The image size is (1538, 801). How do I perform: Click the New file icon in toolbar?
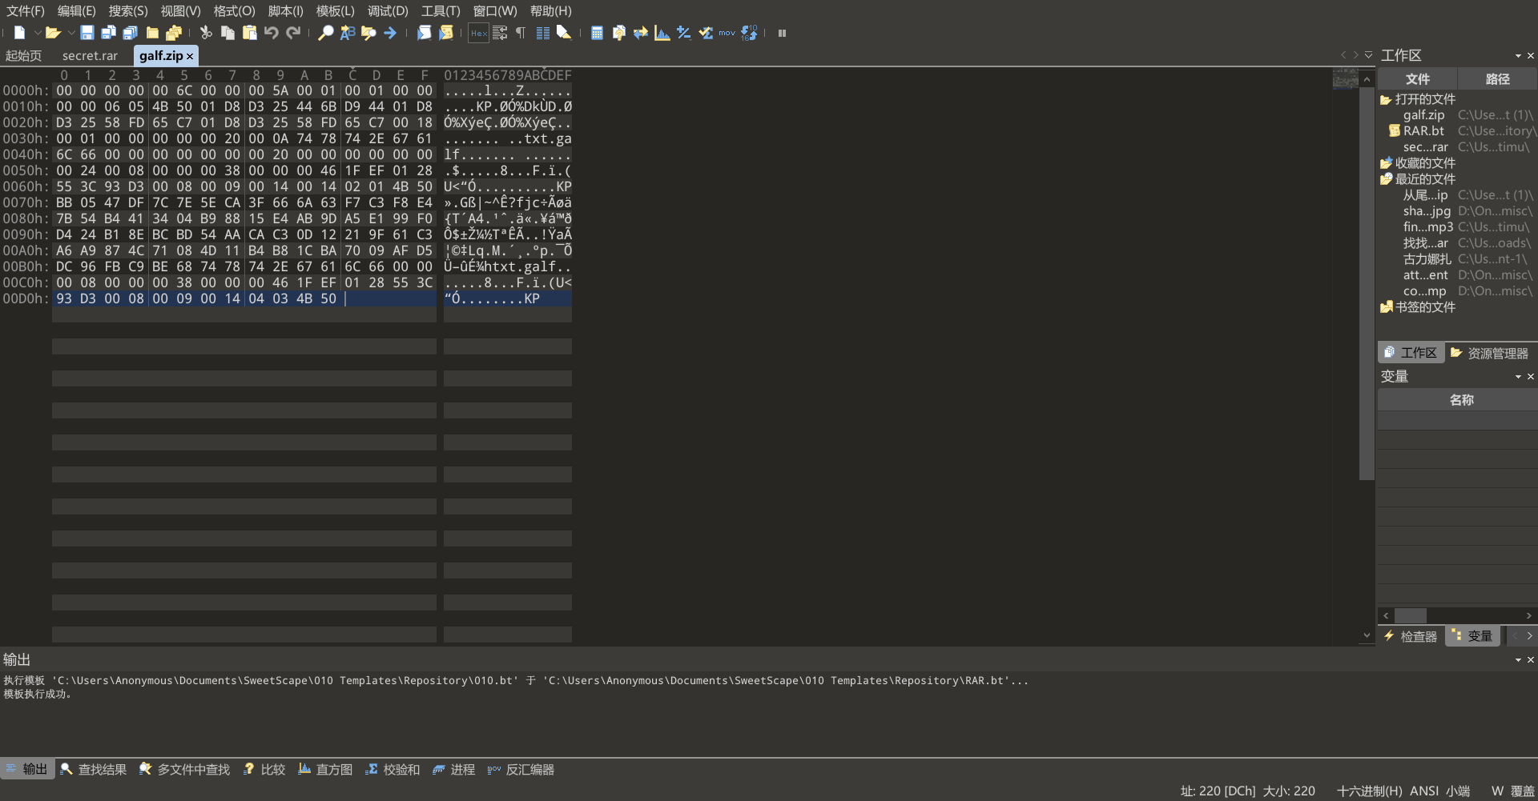point(20,33)
